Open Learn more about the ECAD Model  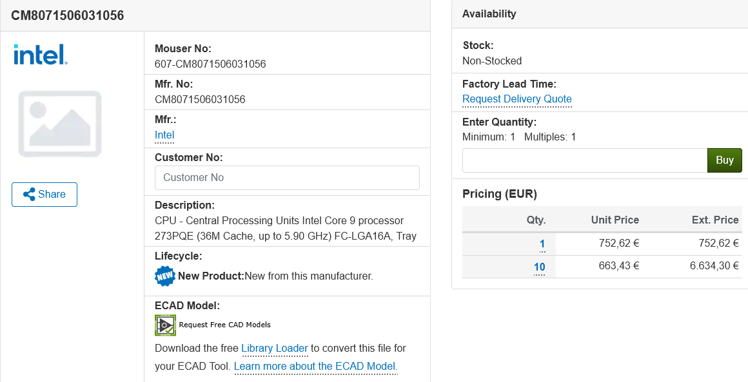coord(315,367)
